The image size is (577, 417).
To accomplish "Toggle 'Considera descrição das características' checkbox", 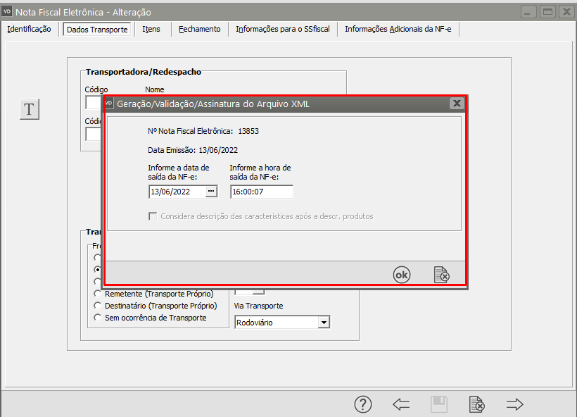I will tap(153, 216).
